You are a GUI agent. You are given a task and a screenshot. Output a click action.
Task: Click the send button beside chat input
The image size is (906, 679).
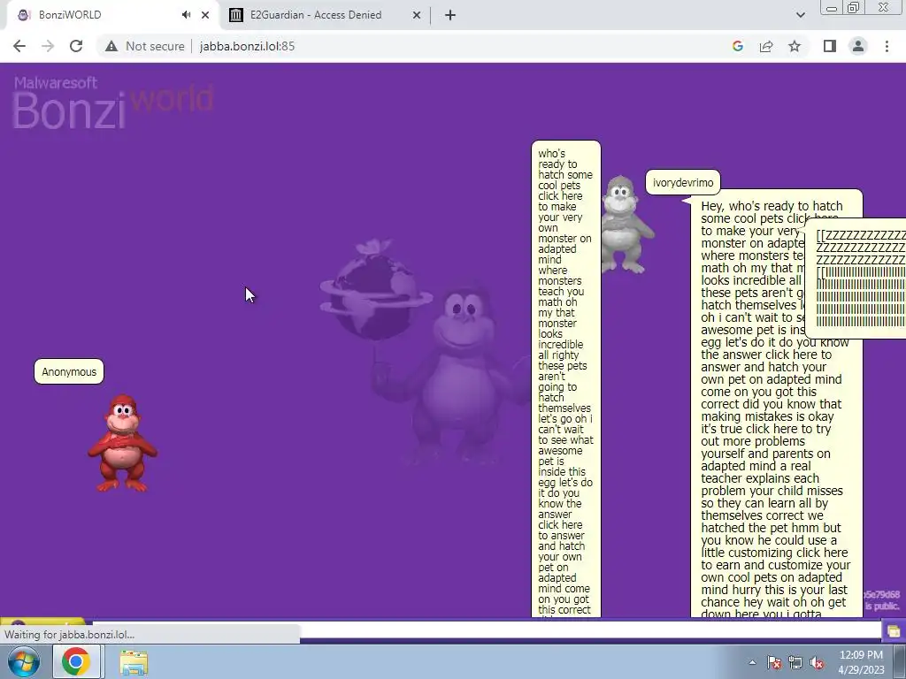pyautogui.click(x=894, y=630)
